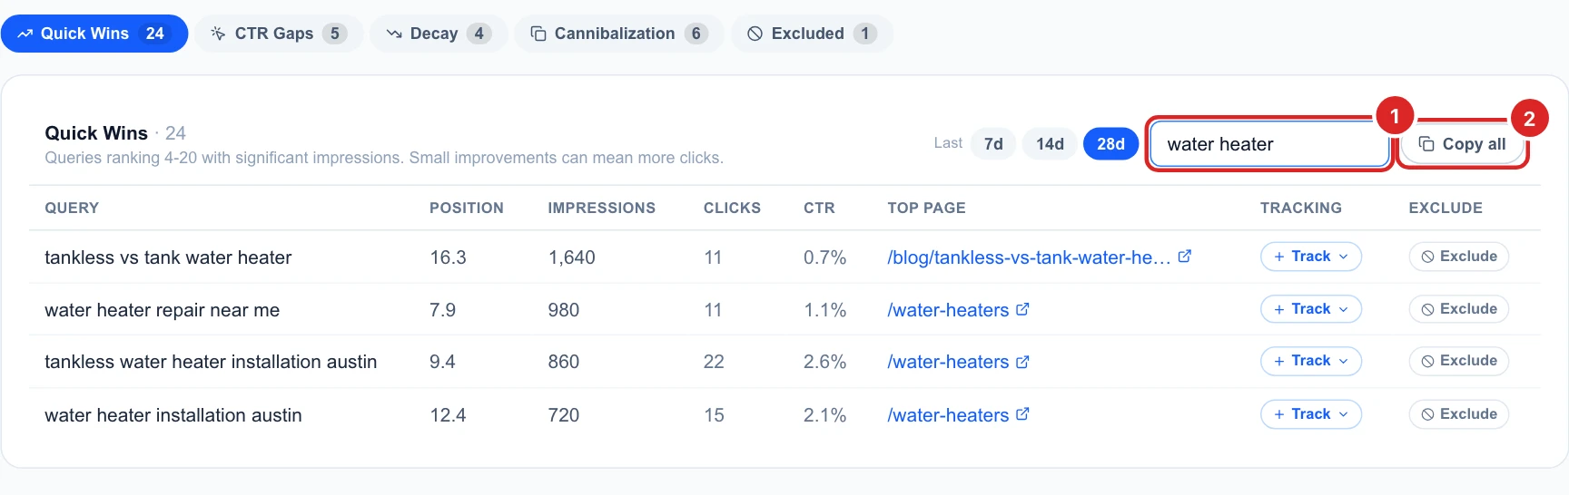
Task: Click position value 7.9
Action: click(x=442, y=310)
